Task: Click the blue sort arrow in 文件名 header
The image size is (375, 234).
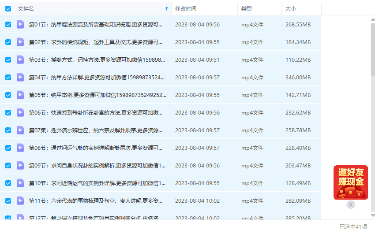Action: (x=166, y=8)
